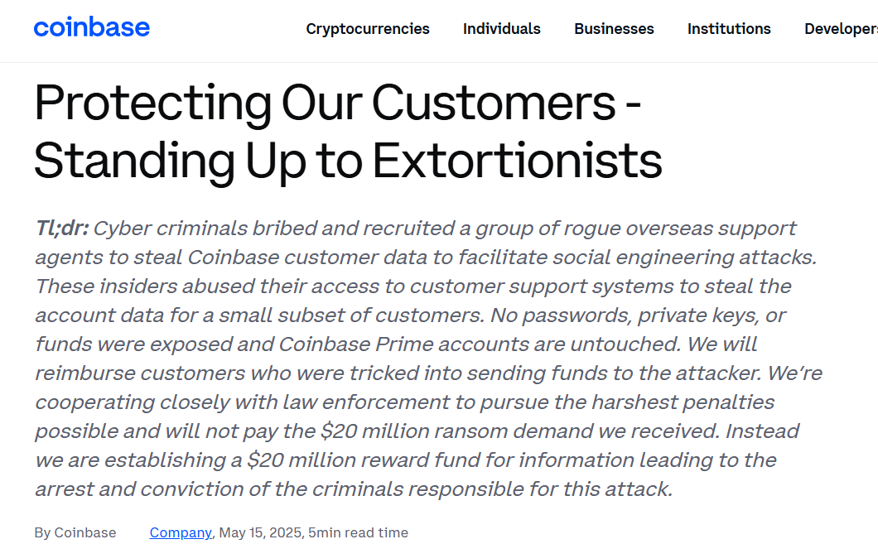878x544 pixels.
Task: Click the 'By Coinbase' author text
Action: [x=75, y=532]
